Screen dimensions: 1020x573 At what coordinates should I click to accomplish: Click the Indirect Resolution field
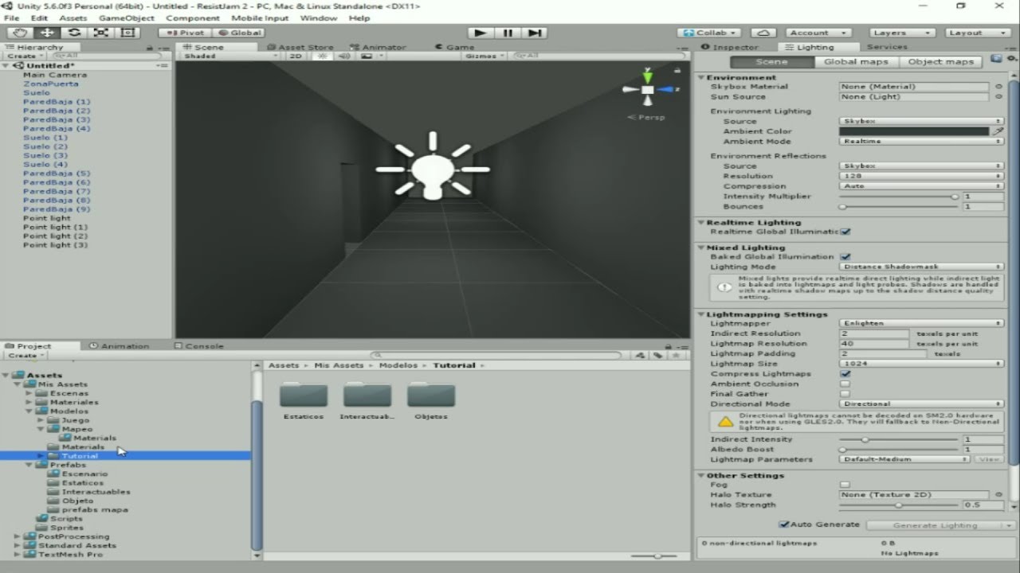tap(874, 334)
